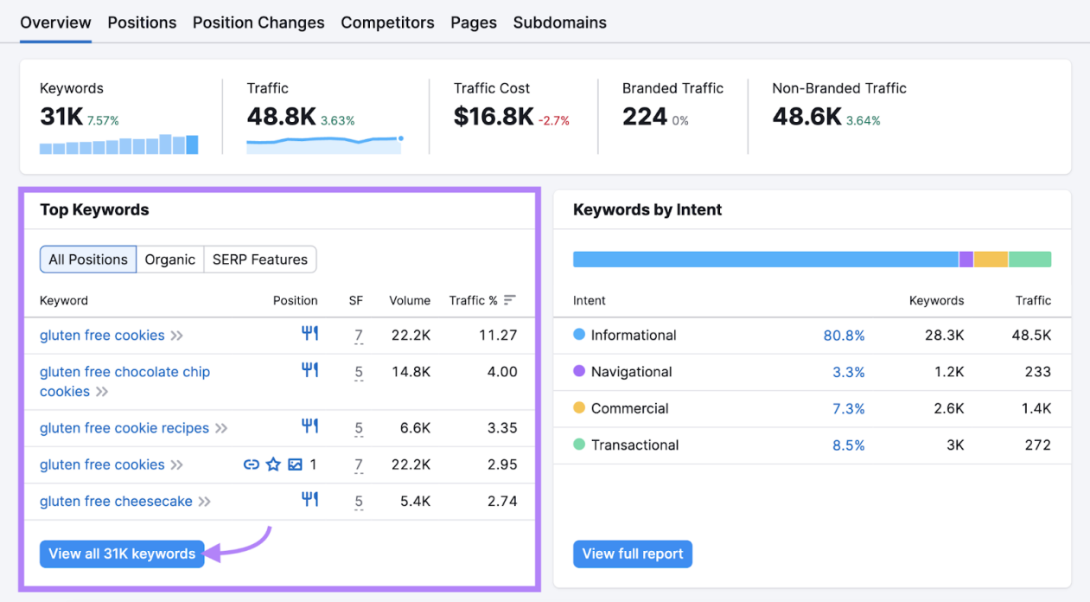This screenshot has width=1090, height=602.
Task: Switch filter to SERP Features
Action: click(x=260, y=259)
